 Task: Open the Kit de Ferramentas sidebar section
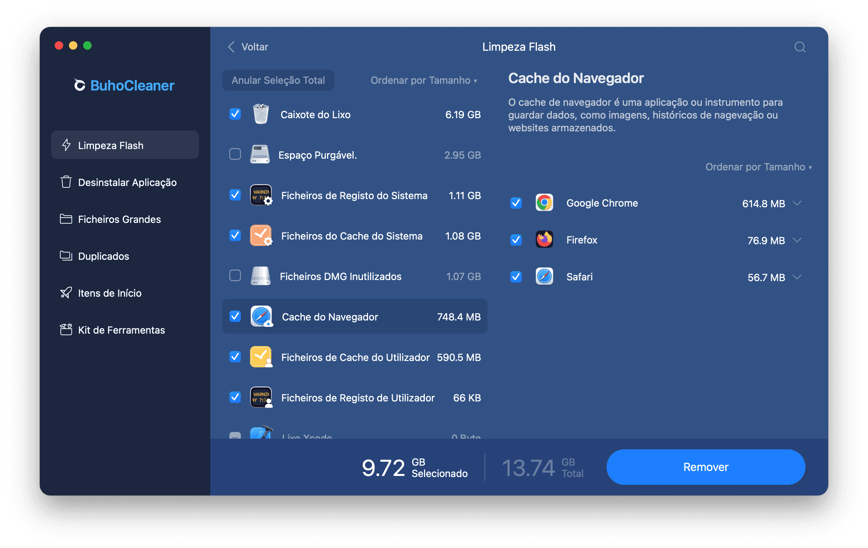125,330
